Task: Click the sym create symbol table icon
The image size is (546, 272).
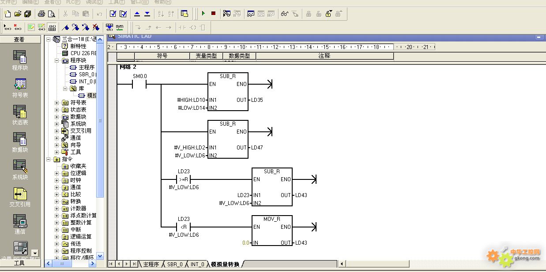Action: [x=120, y=27]
